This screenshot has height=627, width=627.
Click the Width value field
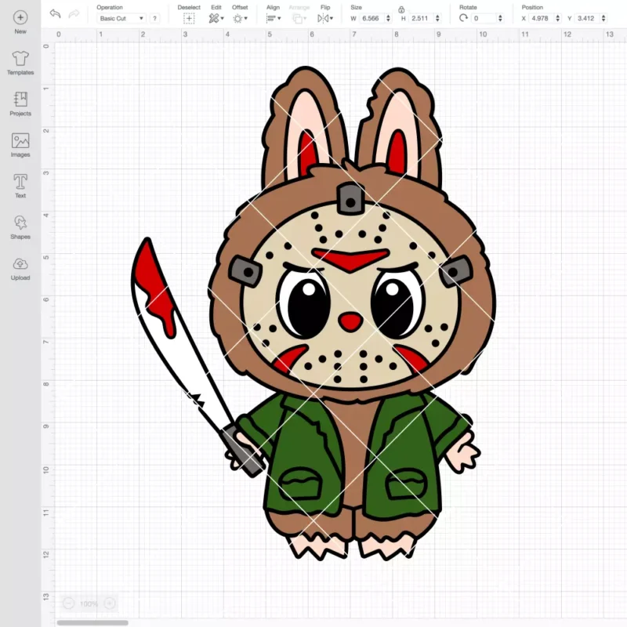point(371,18)
